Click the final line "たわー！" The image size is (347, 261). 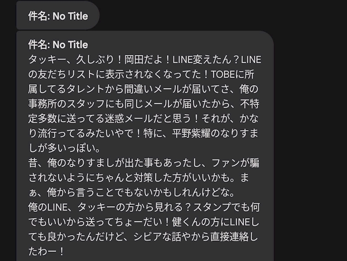pos(46,251)
